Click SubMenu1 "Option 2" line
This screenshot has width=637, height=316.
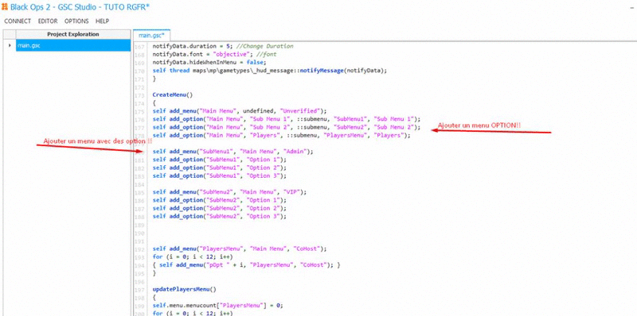(220, 168)
